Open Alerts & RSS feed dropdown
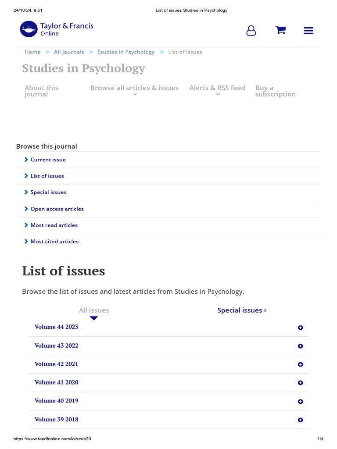Screen dimensions: 337x449 (217, 90)
